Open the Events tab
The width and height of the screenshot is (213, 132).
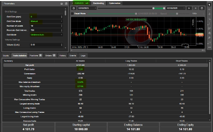tap(73, 56)
